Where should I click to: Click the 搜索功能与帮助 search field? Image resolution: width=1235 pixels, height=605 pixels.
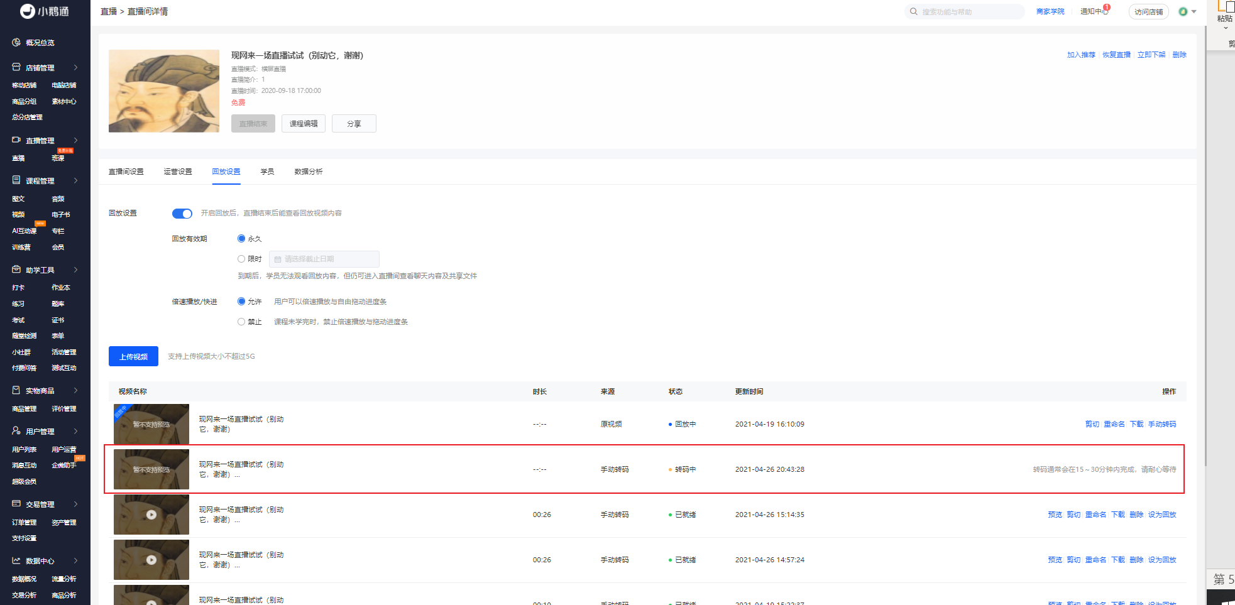(x=965, y=11)
